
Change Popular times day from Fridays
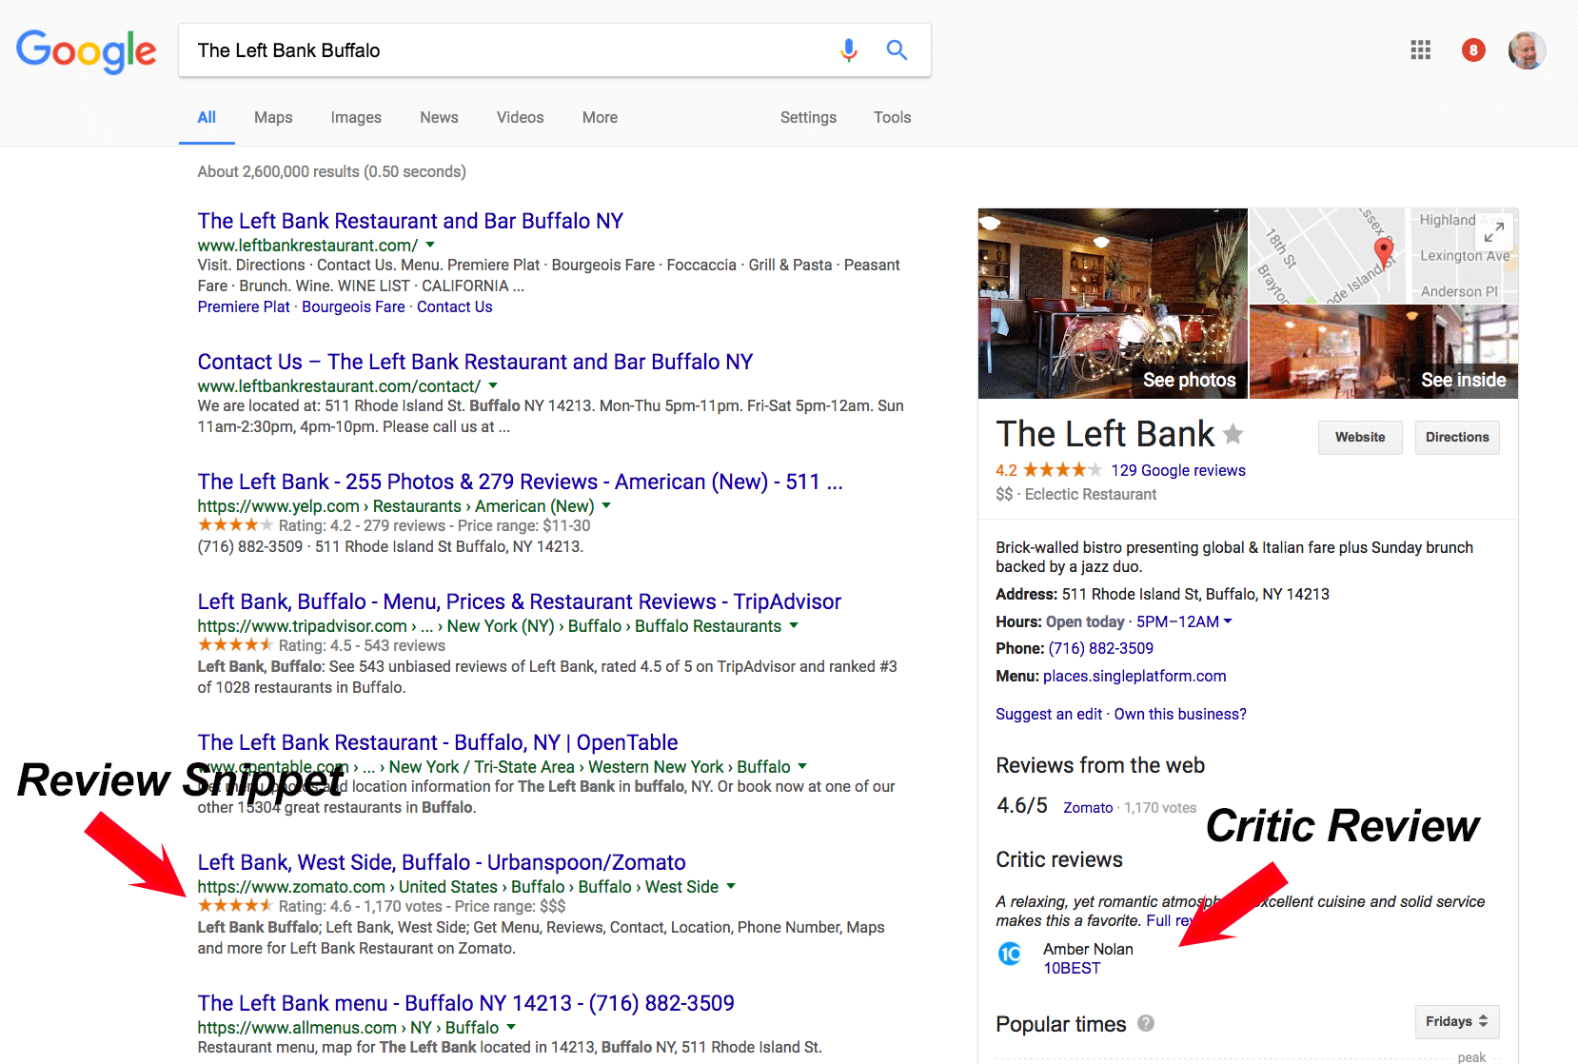1457,1021
